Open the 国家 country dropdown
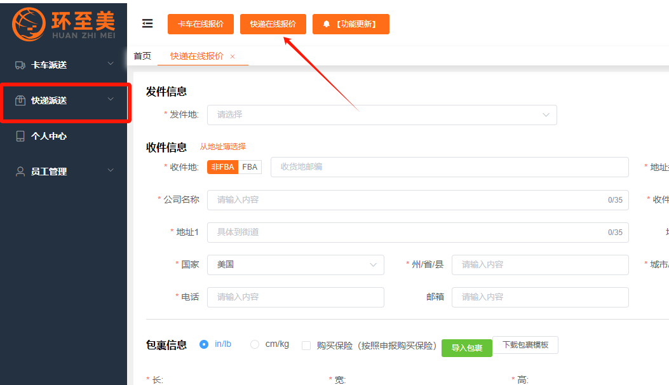This screenshot has height=385, width=669. pyautogui.click(x=295, y=265)
